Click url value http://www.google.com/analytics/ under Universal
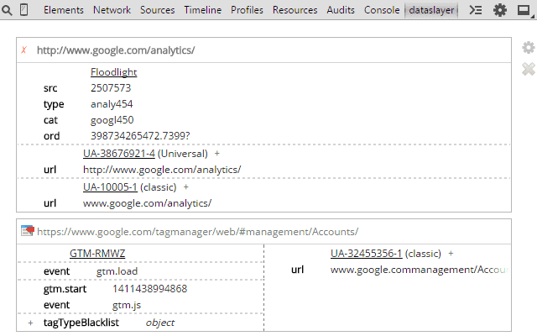The height and width of the screenshot is (336, 537). (x=162, y=170)
